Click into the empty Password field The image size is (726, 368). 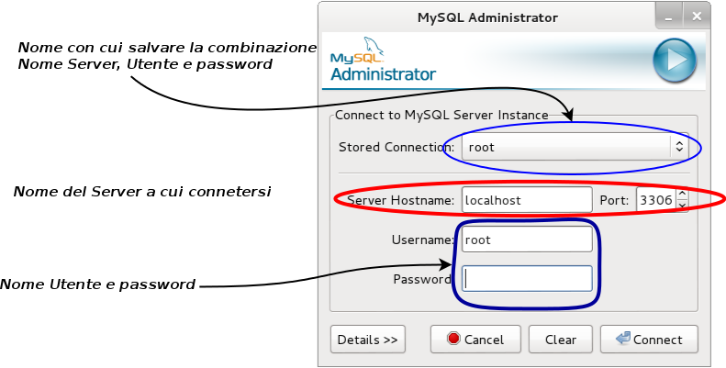[x=527, y=279]
